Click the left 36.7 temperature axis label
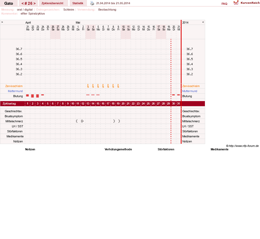This screenshot has width=260, height=239. coord(19,49)
